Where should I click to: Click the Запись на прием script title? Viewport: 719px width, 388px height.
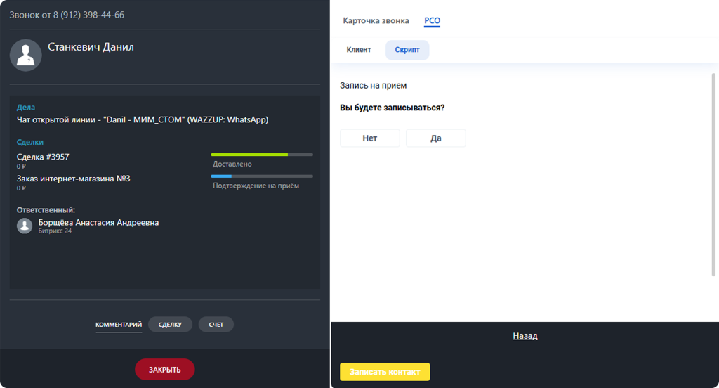(374, 86)
